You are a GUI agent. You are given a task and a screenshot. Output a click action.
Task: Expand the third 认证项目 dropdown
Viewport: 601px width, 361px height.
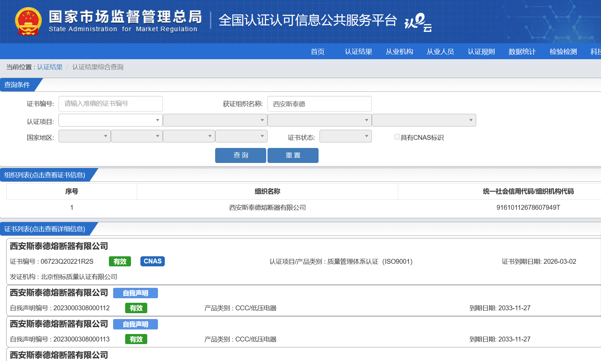point(320,120)
